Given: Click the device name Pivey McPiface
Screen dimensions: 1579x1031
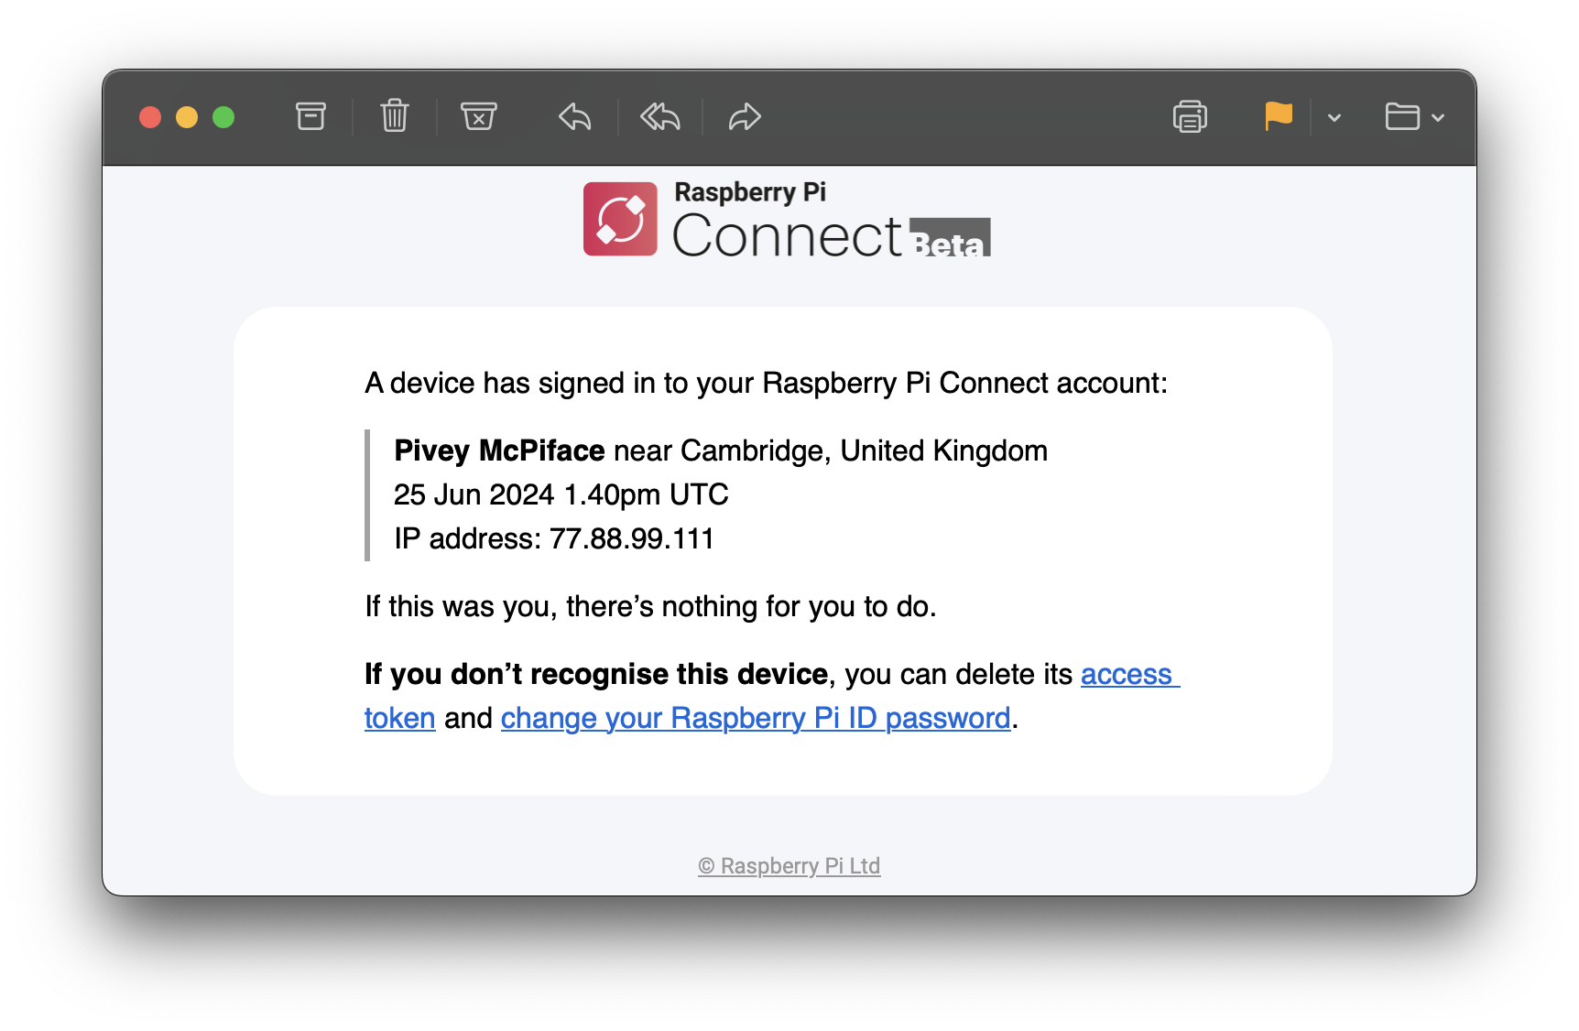Looking at the screenshot, I should [x=499, y=450].
